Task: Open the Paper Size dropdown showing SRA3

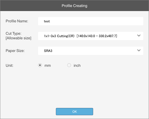Action: (x=90, y=51)
